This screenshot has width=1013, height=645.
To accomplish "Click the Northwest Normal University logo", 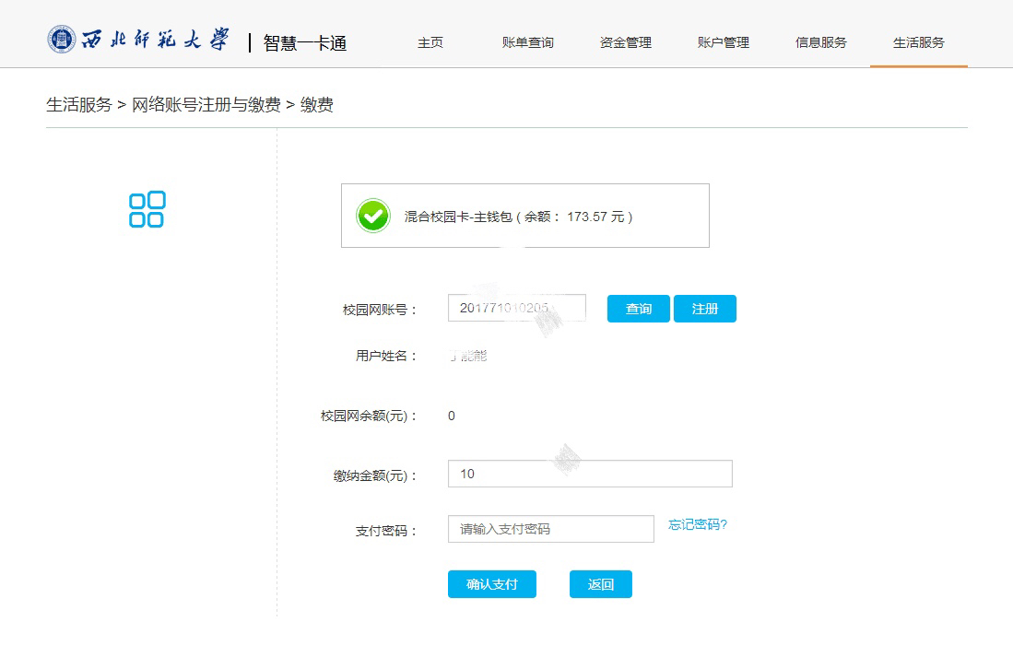I will (138, 40).
